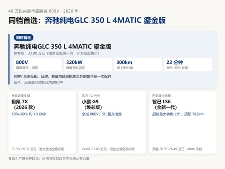Open the 智己 LS6（全新一代）card title
Viewport: 225px width, 169px height.
(165, 105)
